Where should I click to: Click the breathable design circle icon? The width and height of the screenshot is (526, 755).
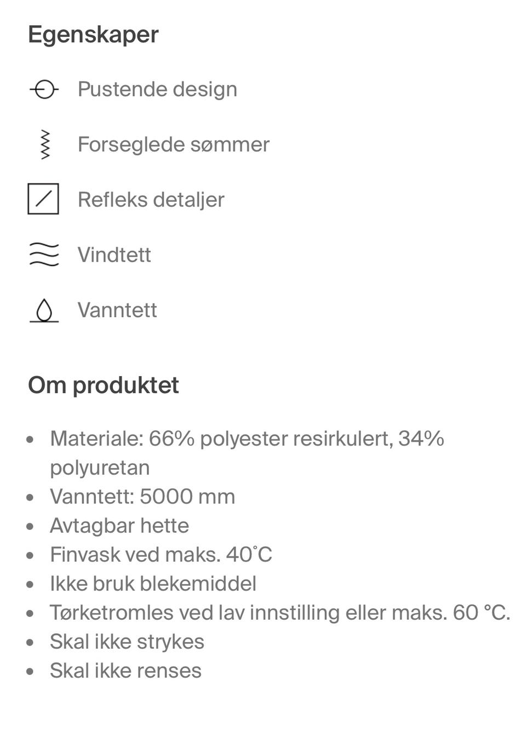(x=44, y=89)
